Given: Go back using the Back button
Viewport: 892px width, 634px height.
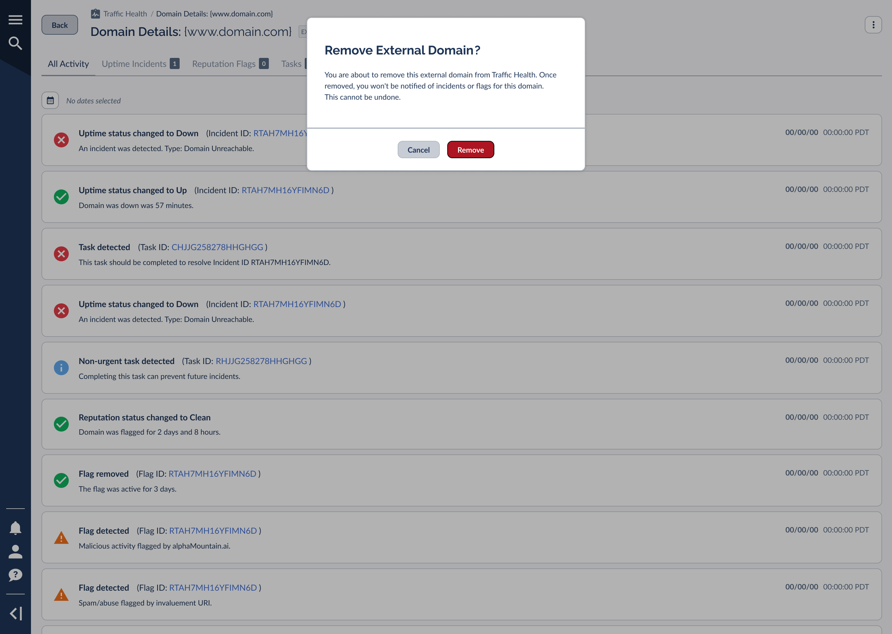Looking at the screenshot, I should [60, 25].
